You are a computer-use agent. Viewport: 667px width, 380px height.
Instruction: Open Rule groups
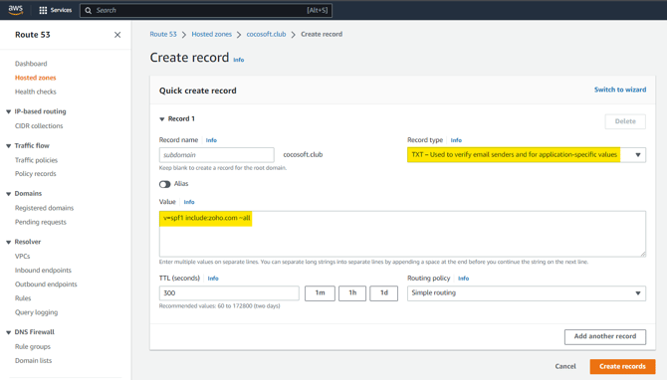[33, 346]
